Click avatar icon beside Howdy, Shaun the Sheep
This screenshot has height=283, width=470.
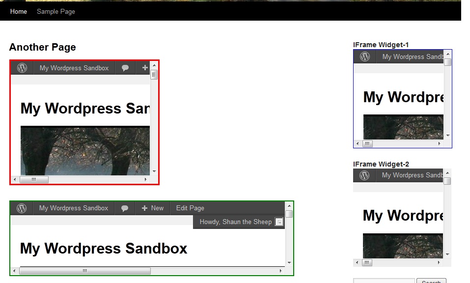pos(278,222)
